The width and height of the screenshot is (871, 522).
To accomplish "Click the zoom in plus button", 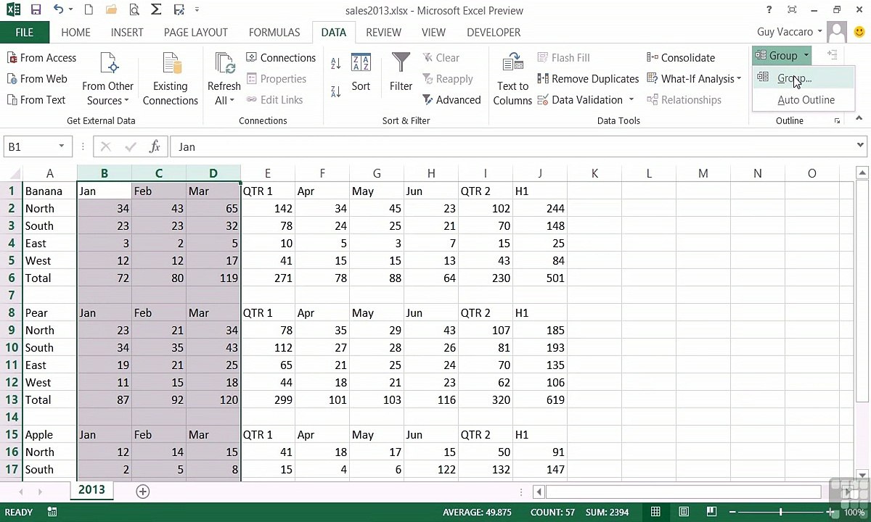I will coord(830,512).
